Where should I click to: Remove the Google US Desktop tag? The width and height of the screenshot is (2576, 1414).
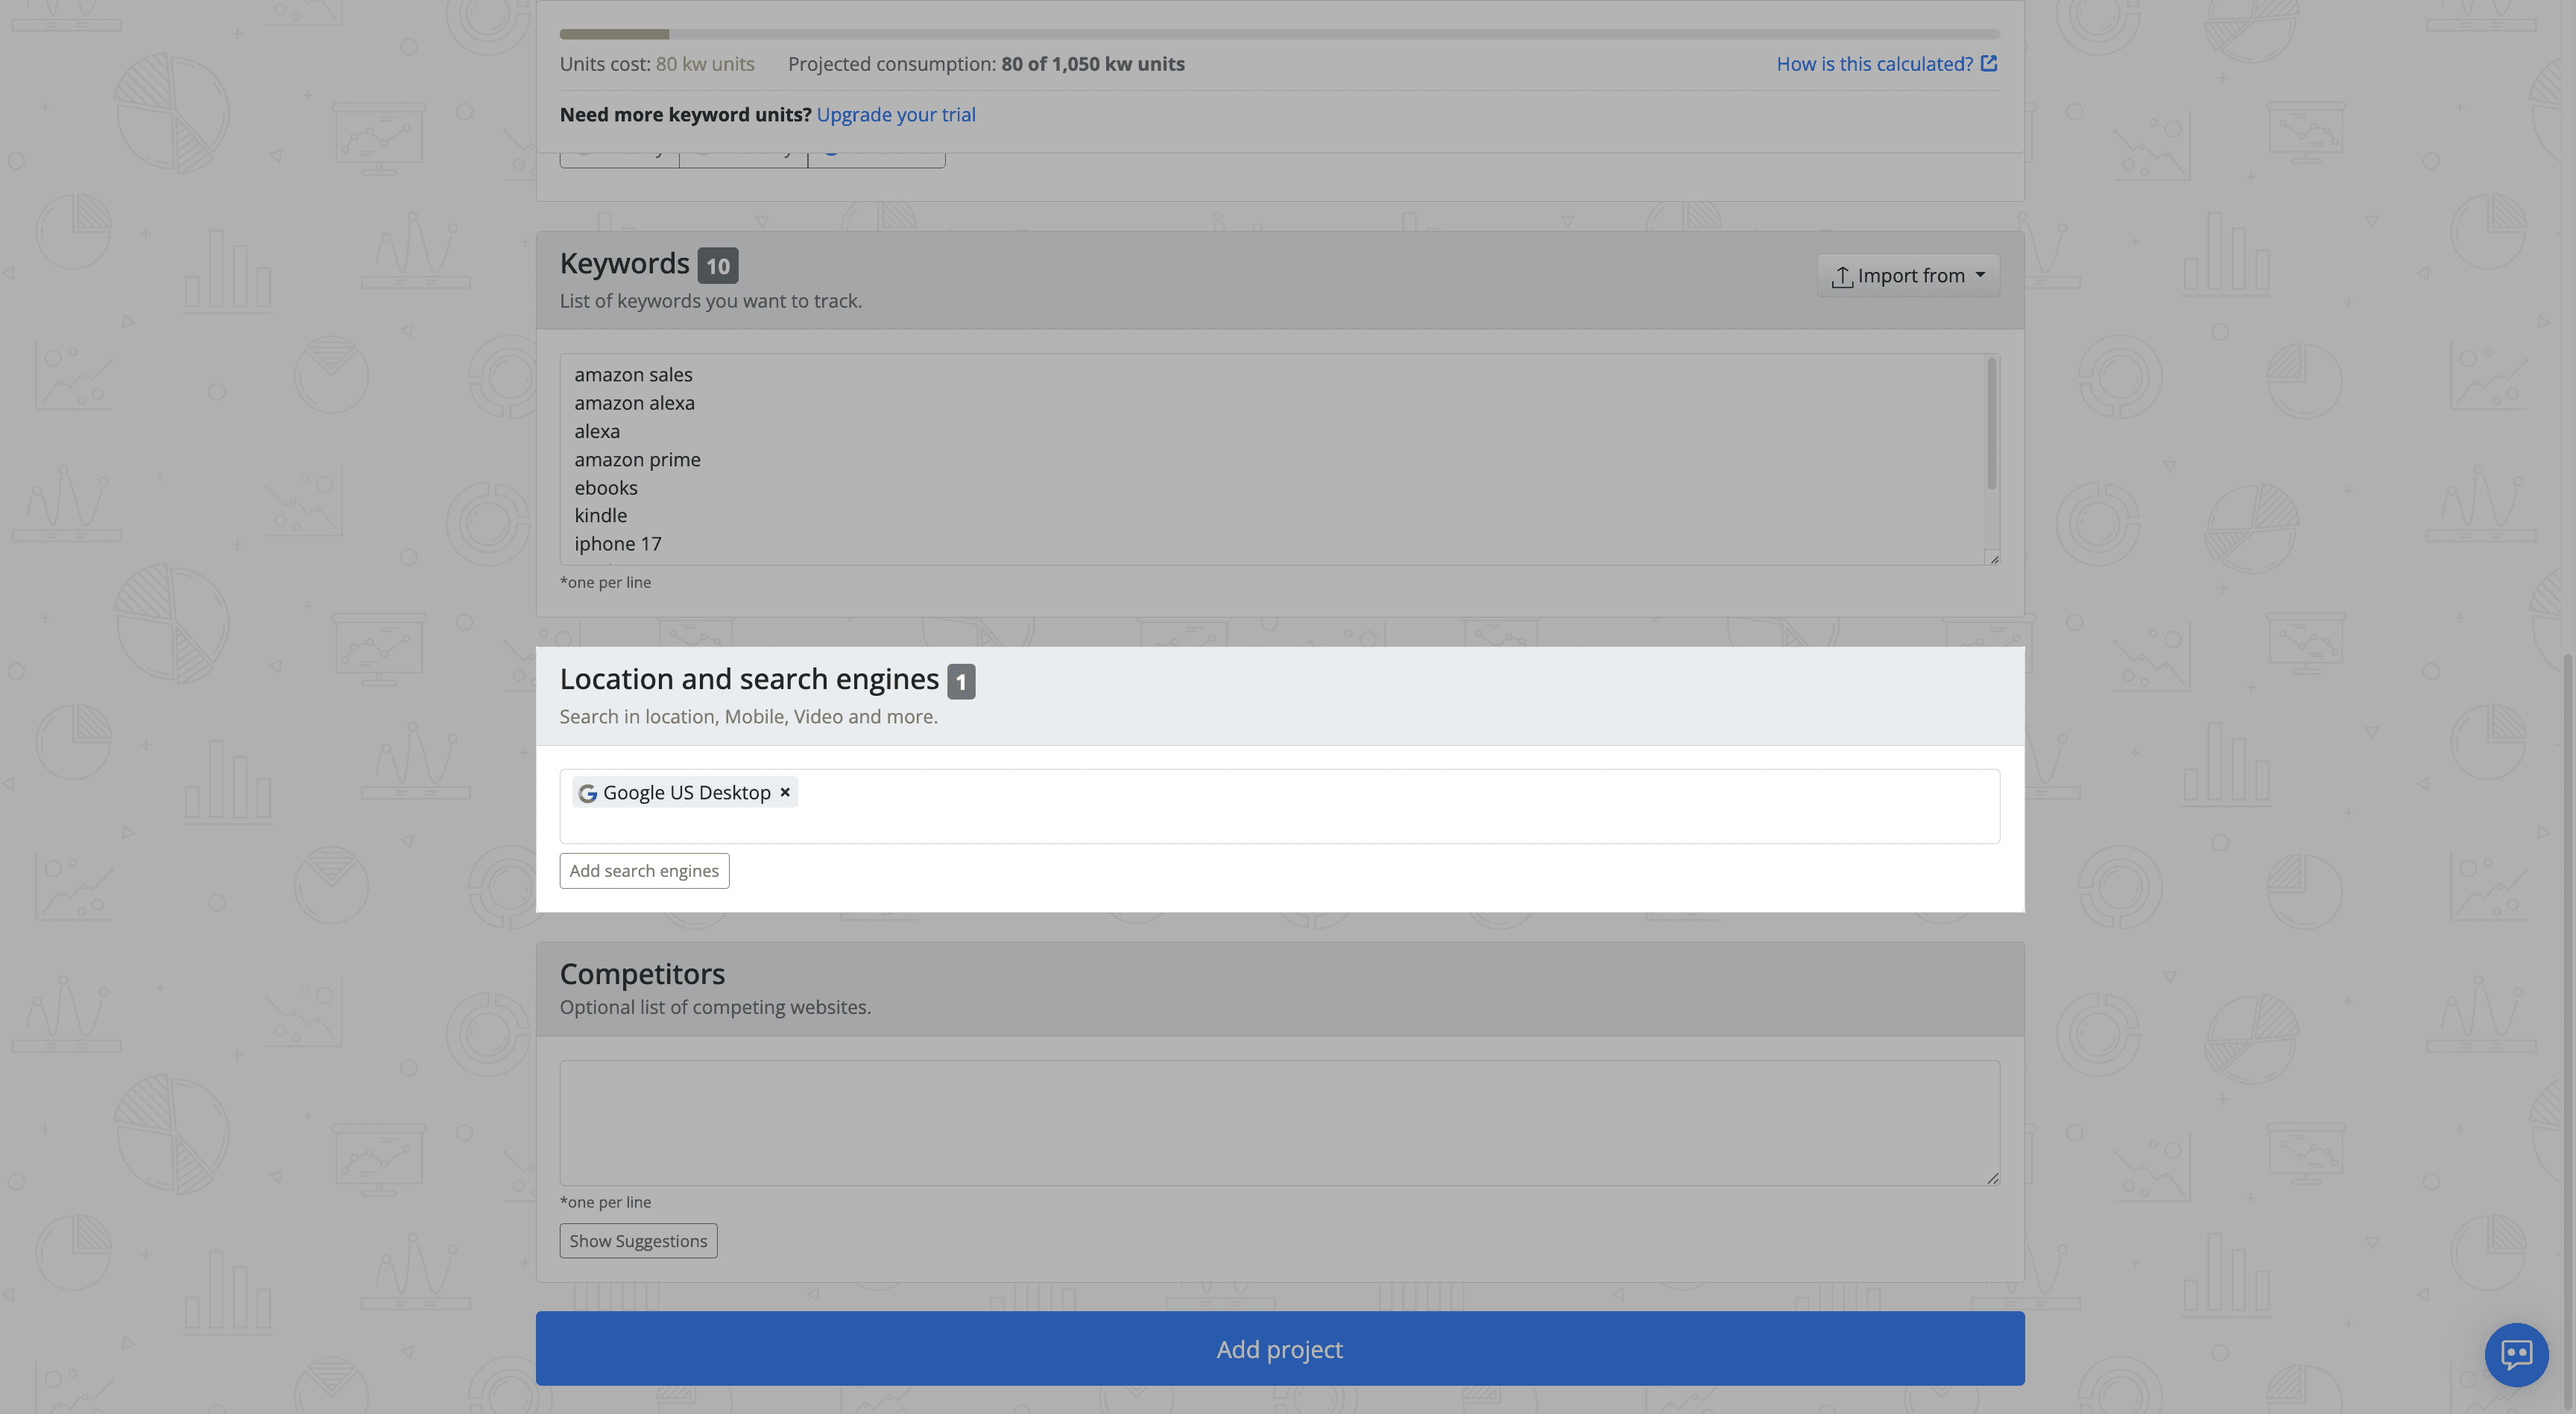[x=785, y=791]
